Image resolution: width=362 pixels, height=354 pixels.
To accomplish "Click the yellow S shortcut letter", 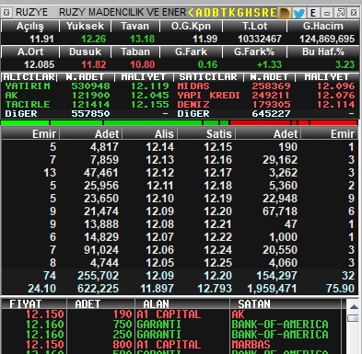I will coord(257,13).
